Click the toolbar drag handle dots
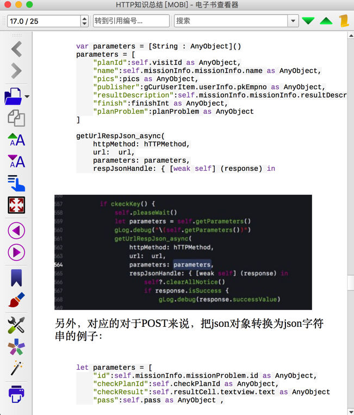 tap(16, 35)
